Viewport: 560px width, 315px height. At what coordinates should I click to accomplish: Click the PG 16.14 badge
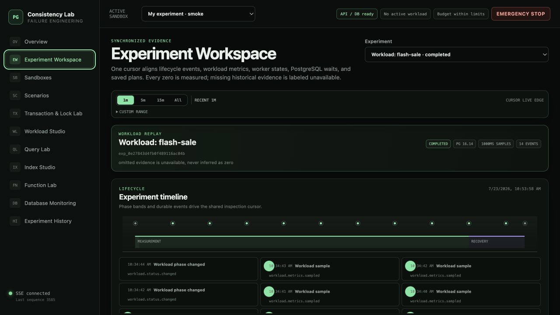[x=464, y=143]
